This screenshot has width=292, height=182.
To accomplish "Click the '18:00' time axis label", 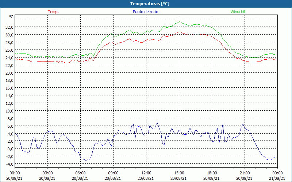I will (x=211, y=173).
